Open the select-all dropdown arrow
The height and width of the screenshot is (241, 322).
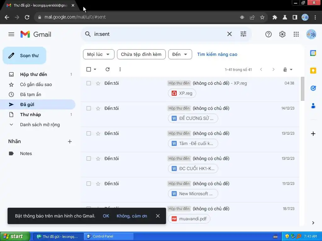point(95,69)
